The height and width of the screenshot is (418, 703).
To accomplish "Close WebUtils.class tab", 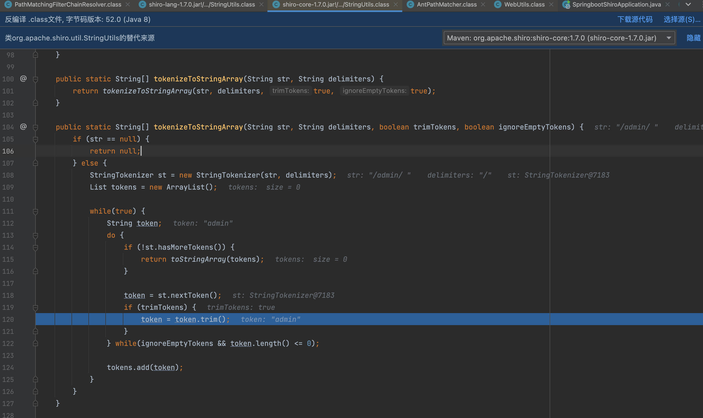I will coord(551,4).
